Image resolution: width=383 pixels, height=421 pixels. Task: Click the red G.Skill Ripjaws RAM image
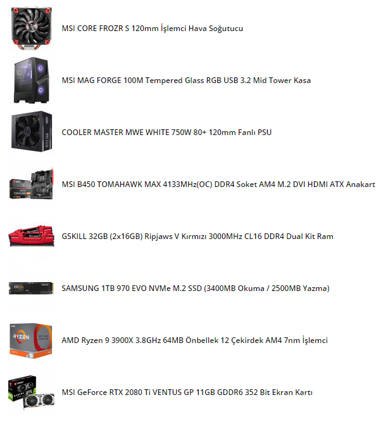tap(32, 236)
